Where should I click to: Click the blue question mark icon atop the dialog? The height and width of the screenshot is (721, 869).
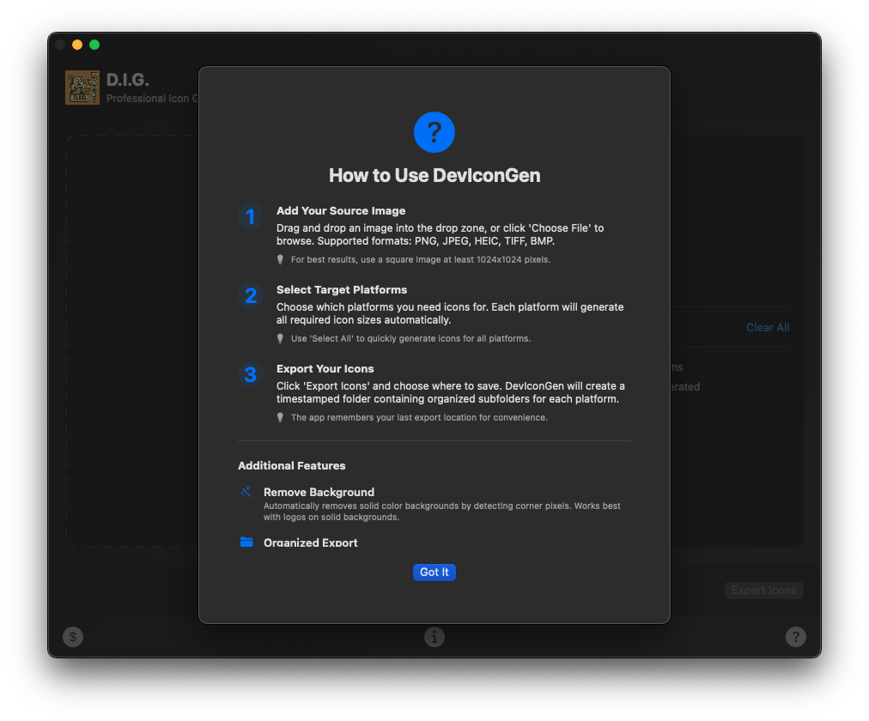(434, 132)
